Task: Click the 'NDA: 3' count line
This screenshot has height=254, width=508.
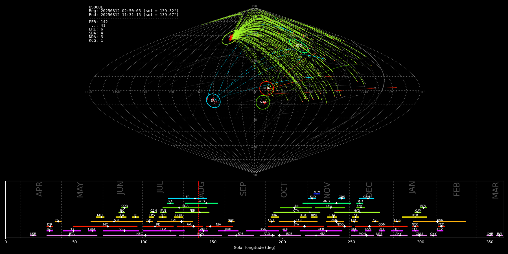Action: click(x=96, y=37)
